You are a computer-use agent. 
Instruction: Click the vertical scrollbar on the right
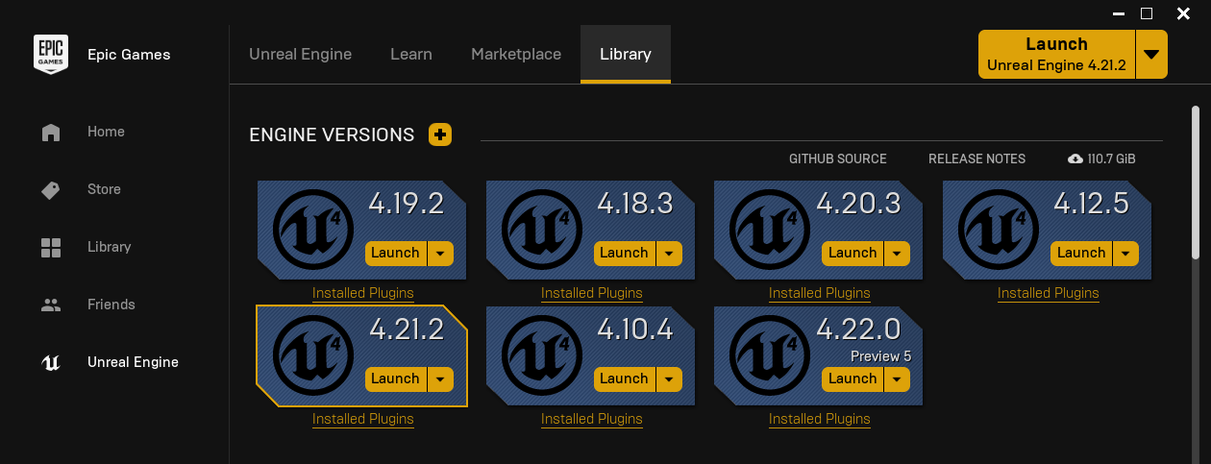click(x=1196, y=181)
